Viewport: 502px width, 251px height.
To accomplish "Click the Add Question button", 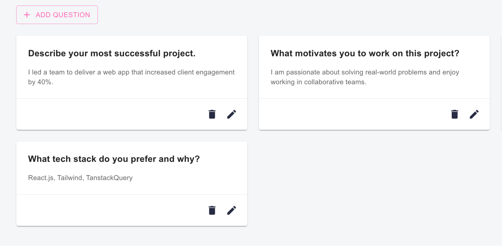I will (57, 15).
